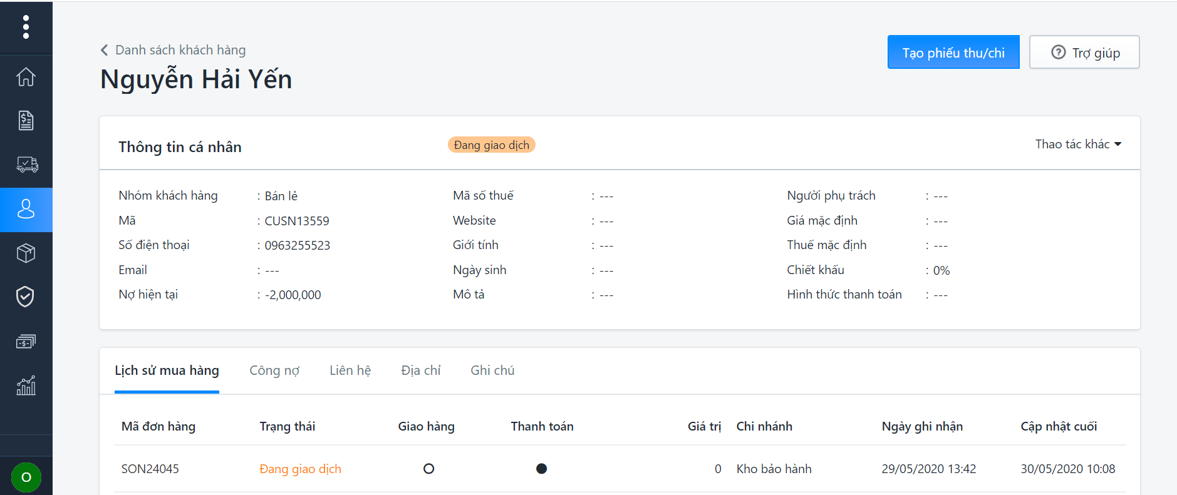Expand Thao tác khác dropdown
The width and height of the screenshot is (1177, 495).
click(1078, 145)
